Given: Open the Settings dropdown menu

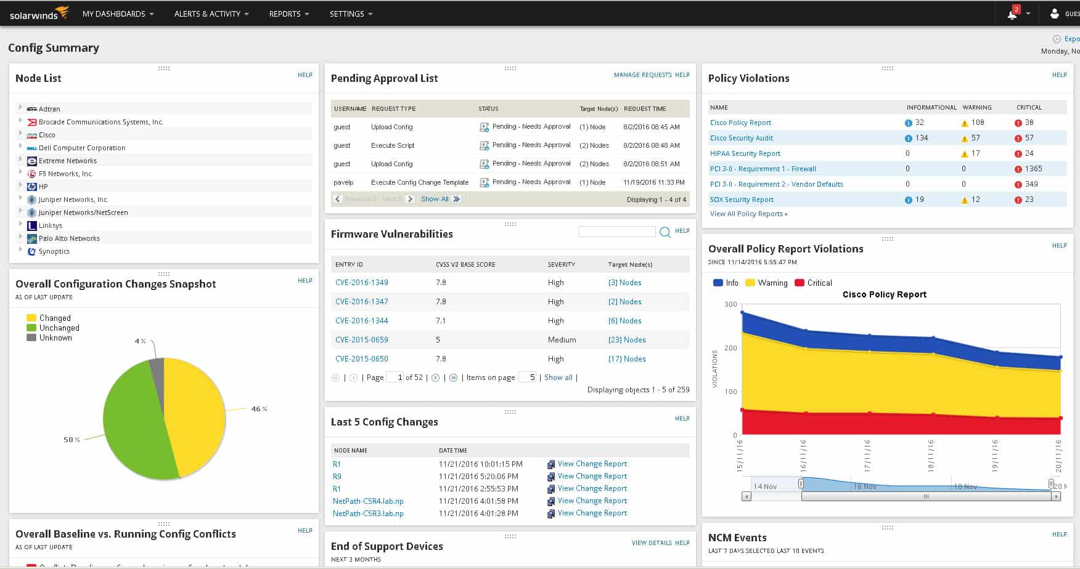Looking at the screenshot, I should coord(351,14).
